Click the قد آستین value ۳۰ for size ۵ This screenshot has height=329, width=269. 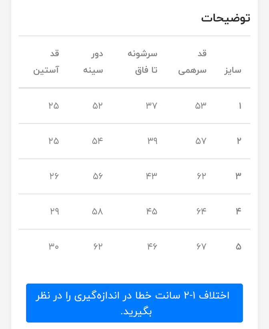(54, 246)
